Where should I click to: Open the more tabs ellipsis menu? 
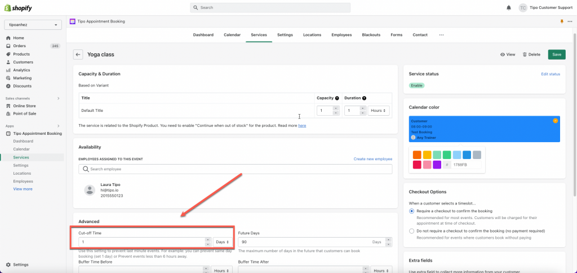441,35
